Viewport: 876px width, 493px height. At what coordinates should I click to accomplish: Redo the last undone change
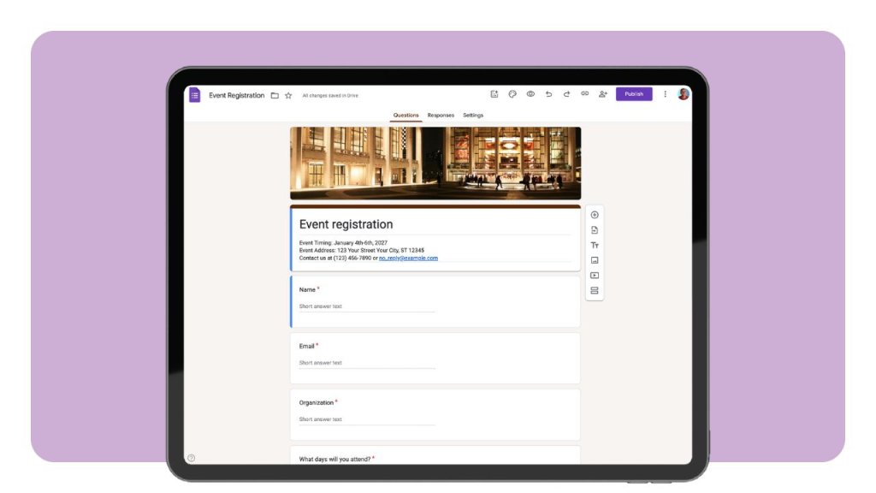point(565,94)
